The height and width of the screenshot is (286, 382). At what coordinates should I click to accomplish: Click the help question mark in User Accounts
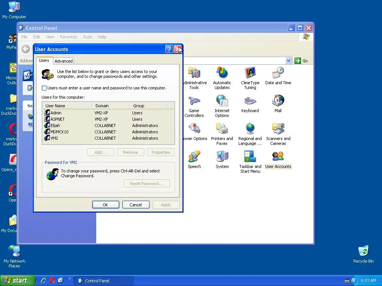coord(169,49)
